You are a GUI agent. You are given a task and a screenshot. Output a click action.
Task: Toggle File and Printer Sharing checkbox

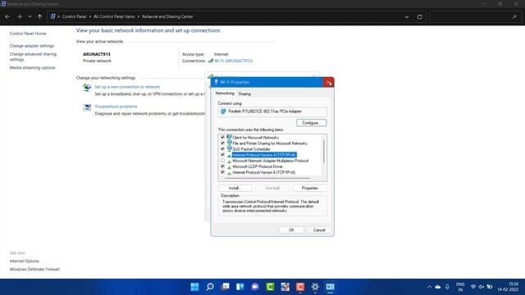pyautogui.click(x=222, y=143)
